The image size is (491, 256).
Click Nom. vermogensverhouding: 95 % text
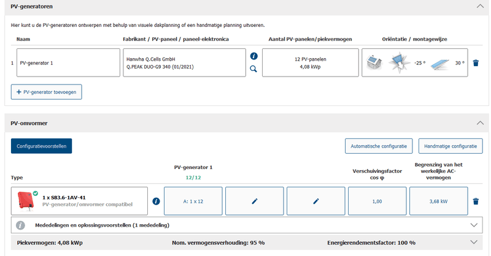[218, 243]
